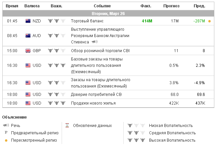Click the Важн. column header
Screen dimensions: 216x146
[56, 6]
